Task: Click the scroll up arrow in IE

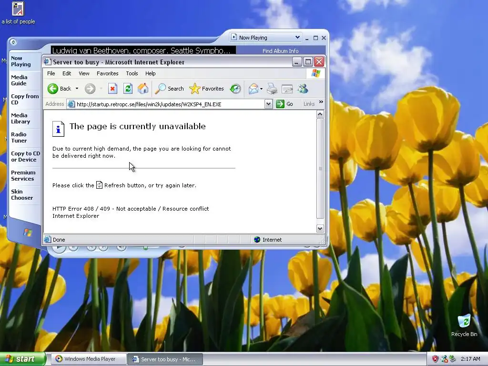Action: click(320, 114)
